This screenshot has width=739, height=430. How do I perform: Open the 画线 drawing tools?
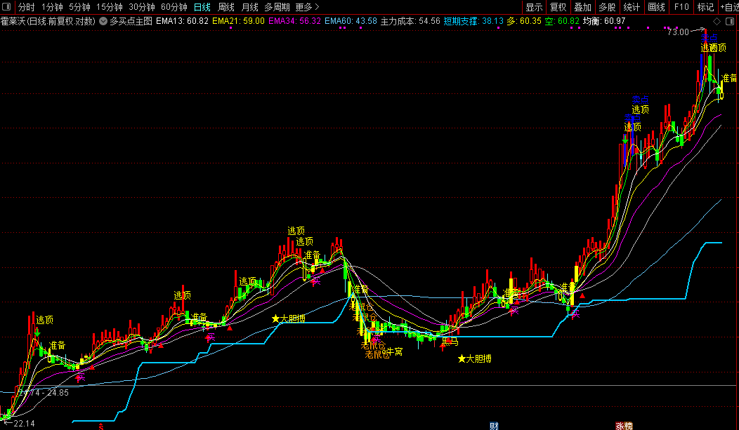656,7
